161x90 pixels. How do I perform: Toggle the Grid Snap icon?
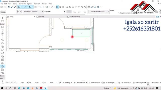(35, 7)
